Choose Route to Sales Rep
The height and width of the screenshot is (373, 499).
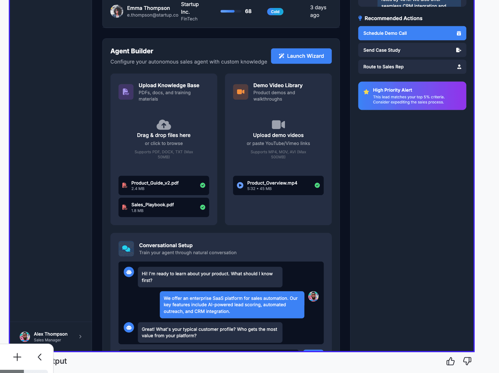coord(412,67)
